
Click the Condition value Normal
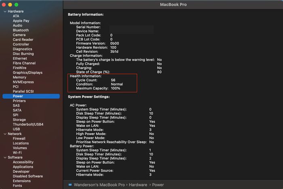pos(117,84)
